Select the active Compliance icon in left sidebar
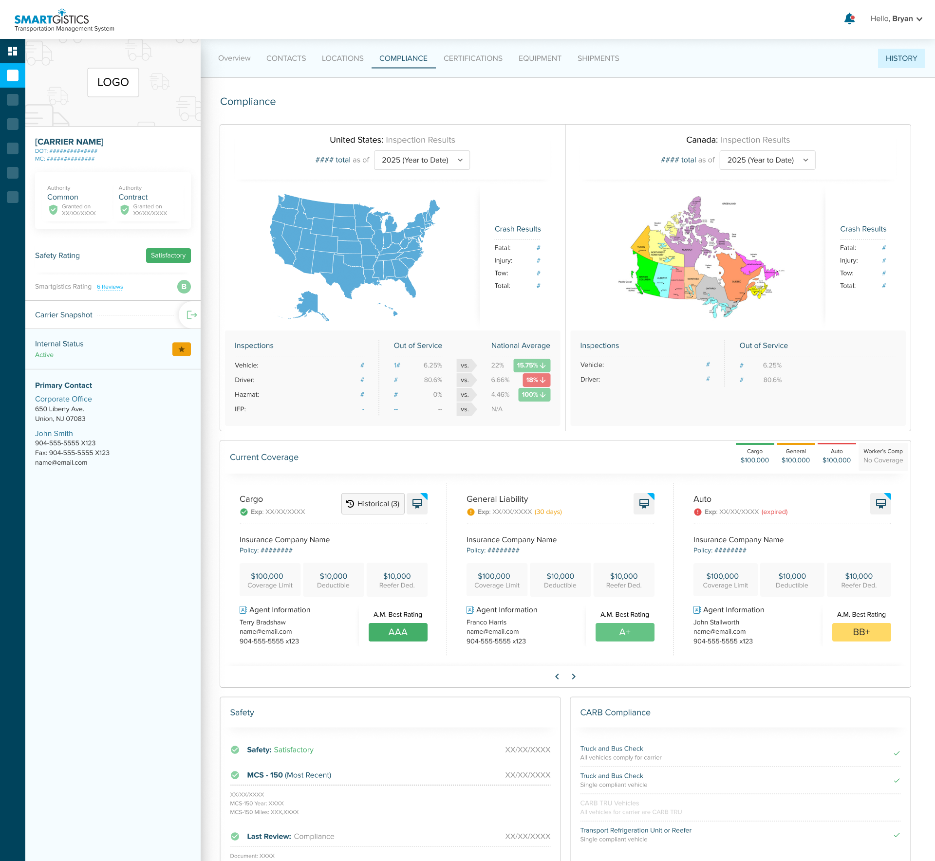935x861 pixels. [x=13, y=75]
